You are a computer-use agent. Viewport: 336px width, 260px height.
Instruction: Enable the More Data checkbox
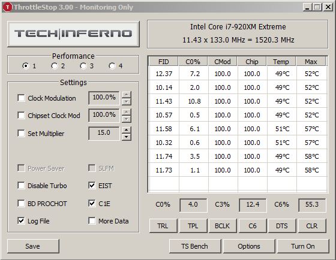[x=92, y=220]
